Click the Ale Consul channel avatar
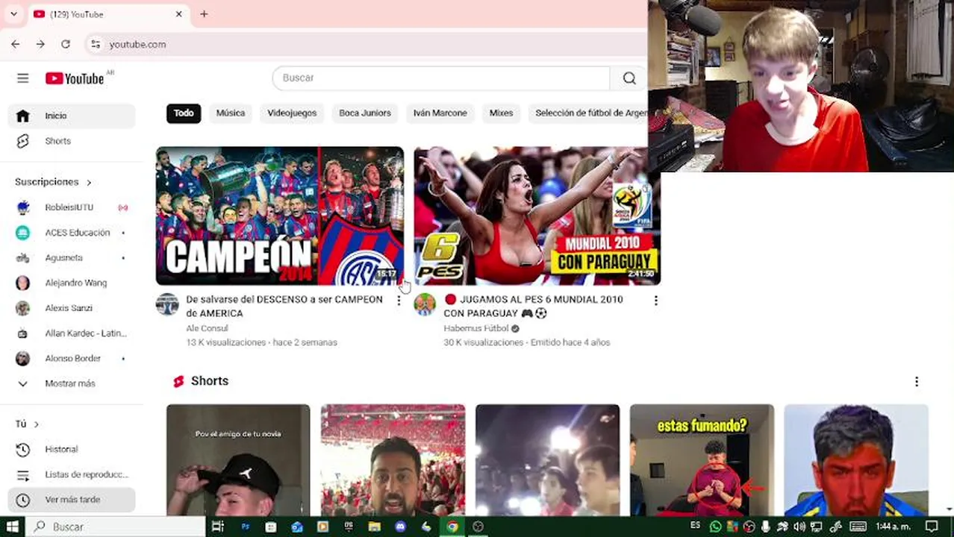 tap(167, 304)
